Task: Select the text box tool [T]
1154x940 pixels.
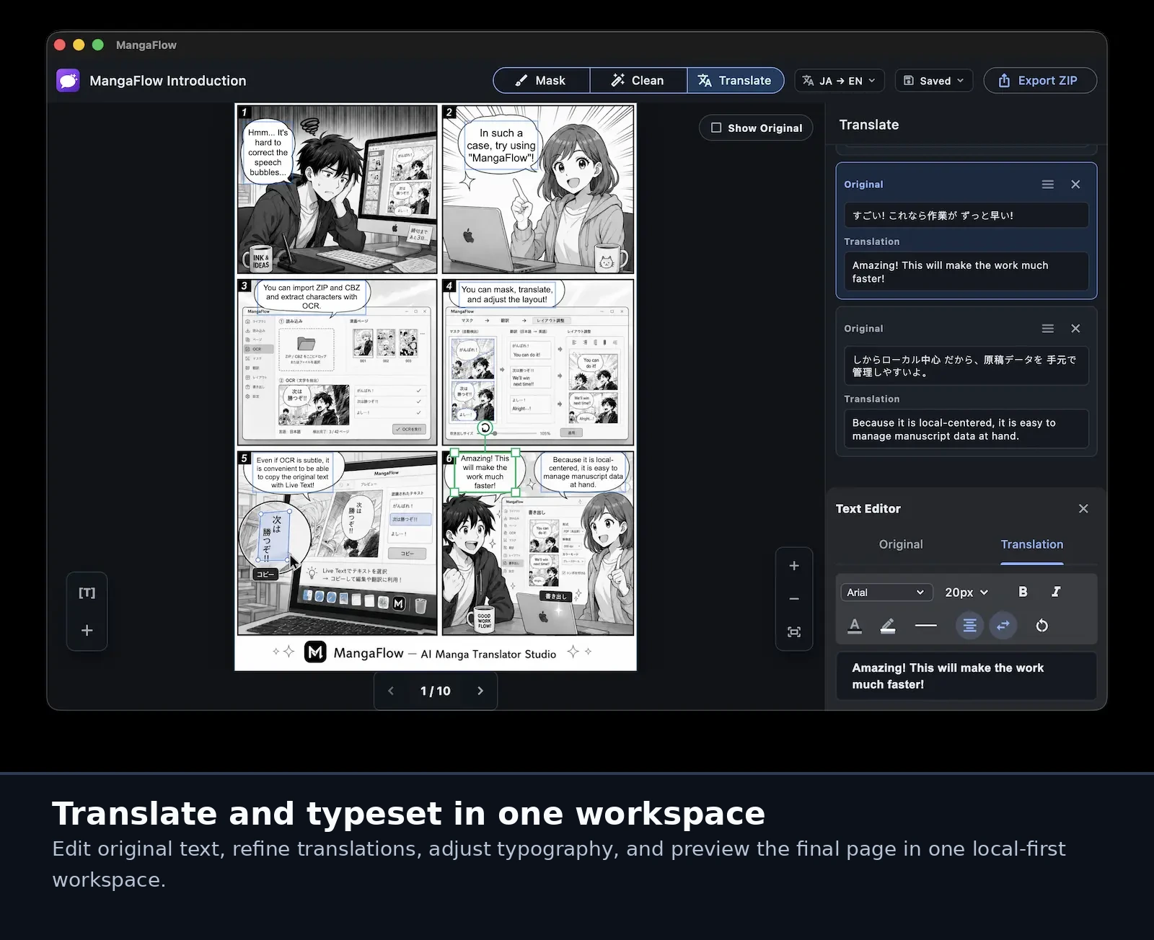Action: click(87, 593)
